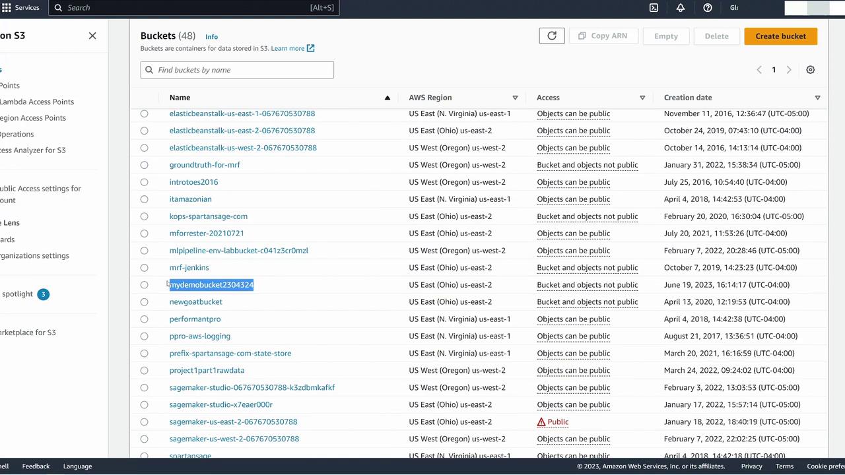The image size is (845, 475).
Task: Open Lambda Access Points in sidebar
Action: tap(37, 102)
